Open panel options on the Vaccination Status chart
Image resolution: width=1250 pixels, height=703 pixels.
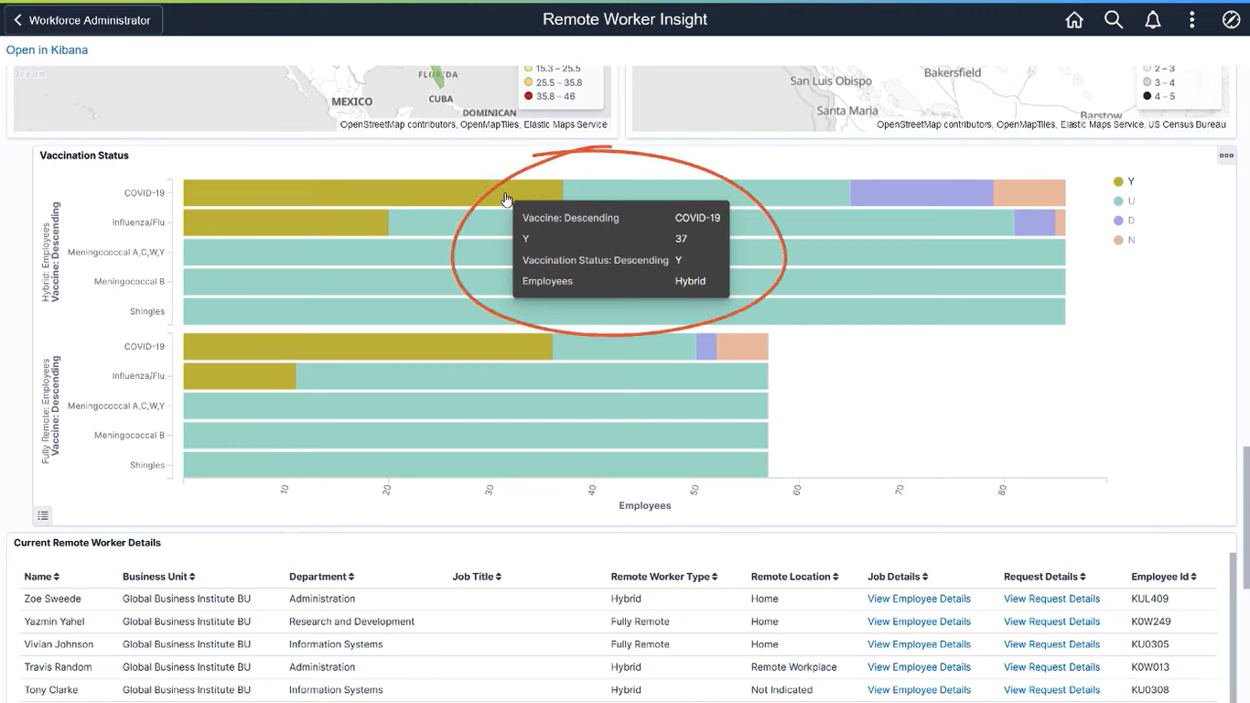coord(1226,155)
